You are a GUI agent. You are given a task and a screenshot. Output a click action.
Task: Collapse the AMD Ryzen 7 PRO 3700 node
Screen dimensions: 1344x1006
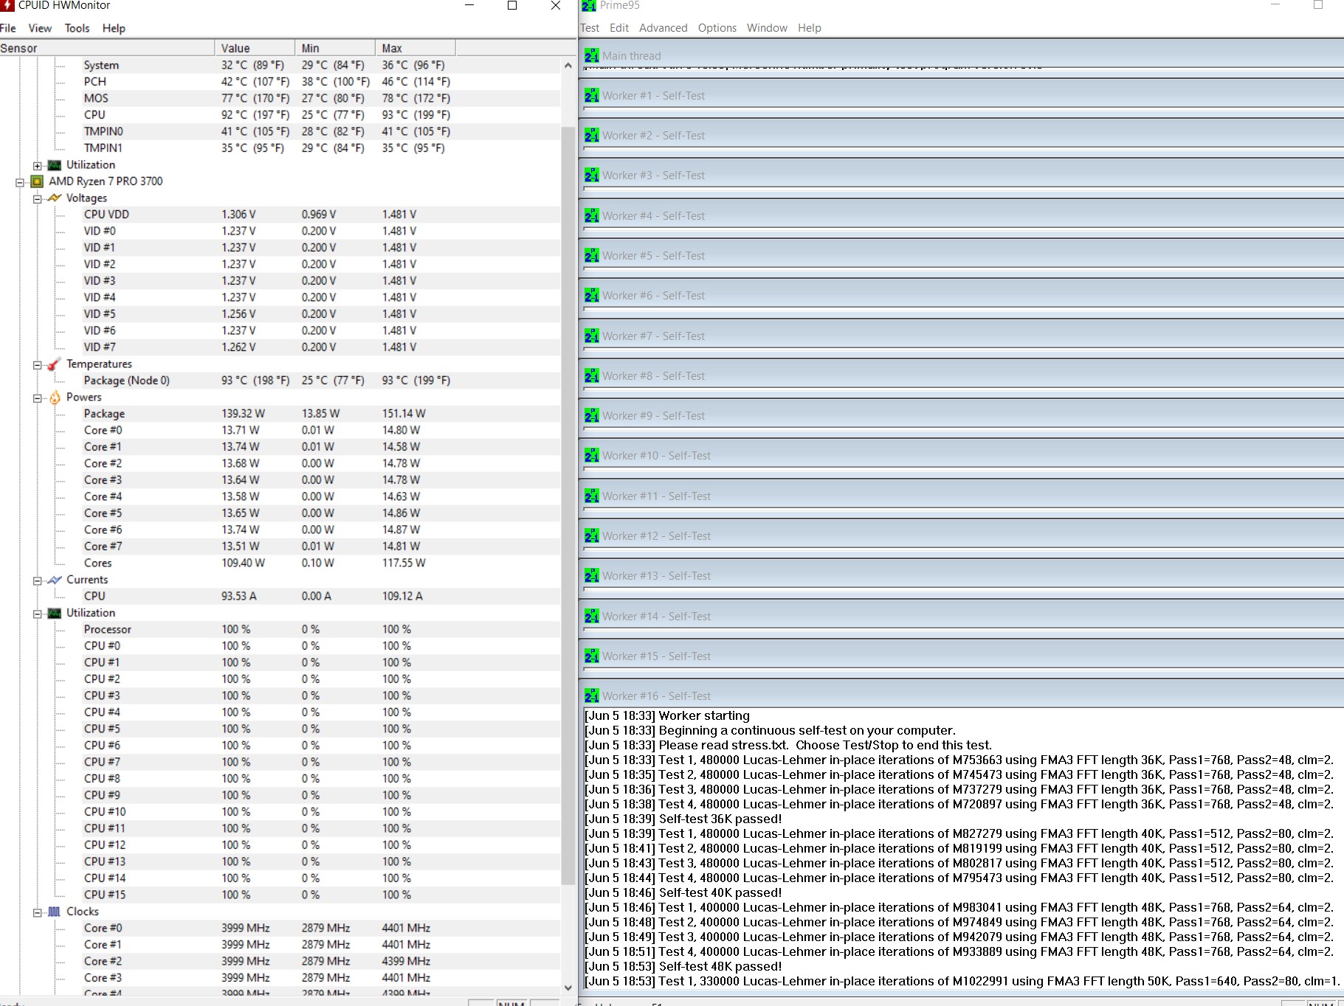(x=20, y=182)
